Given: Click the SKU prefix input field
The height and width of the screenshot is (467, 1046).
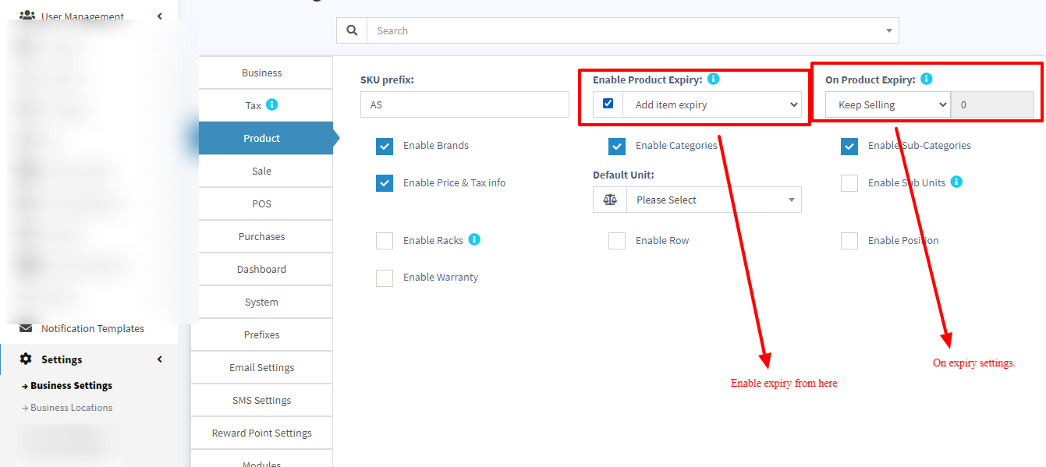Looking at the screenshot, I should point(464,104).
